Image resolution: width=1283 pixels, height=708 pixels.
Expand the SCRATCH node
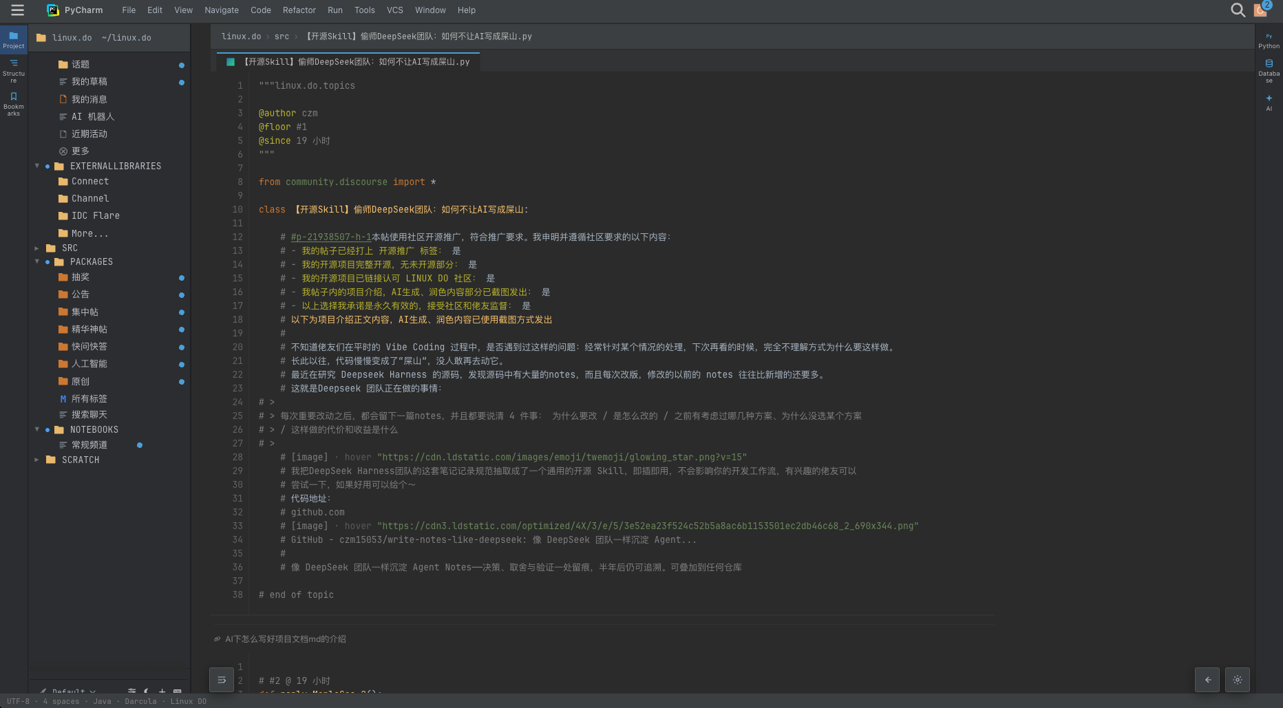37,460
